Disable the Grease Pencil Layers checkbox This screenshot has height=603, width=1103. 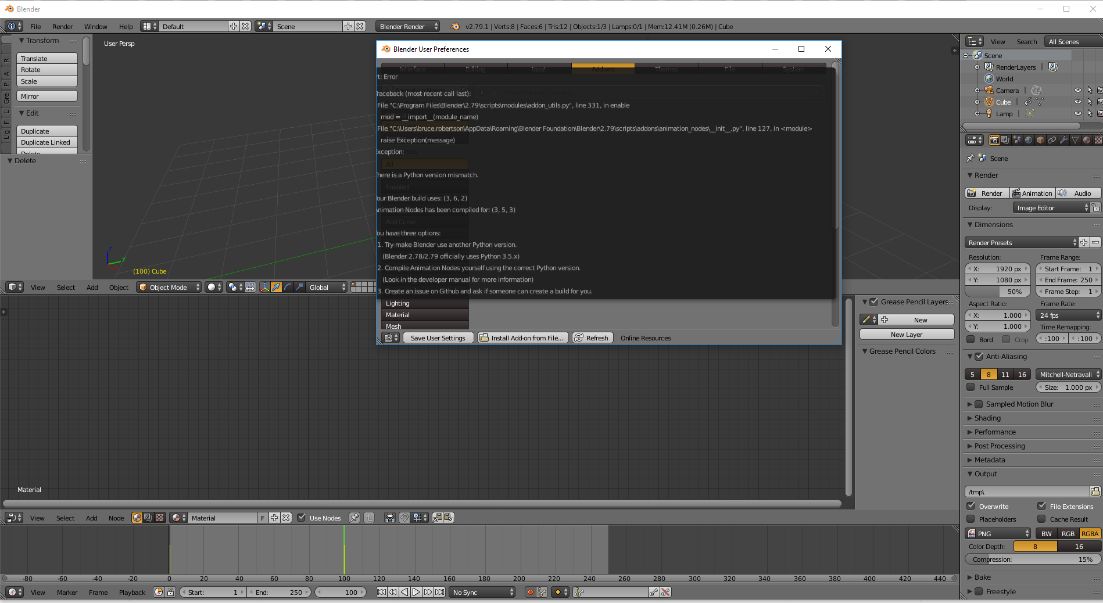(875, 301)
